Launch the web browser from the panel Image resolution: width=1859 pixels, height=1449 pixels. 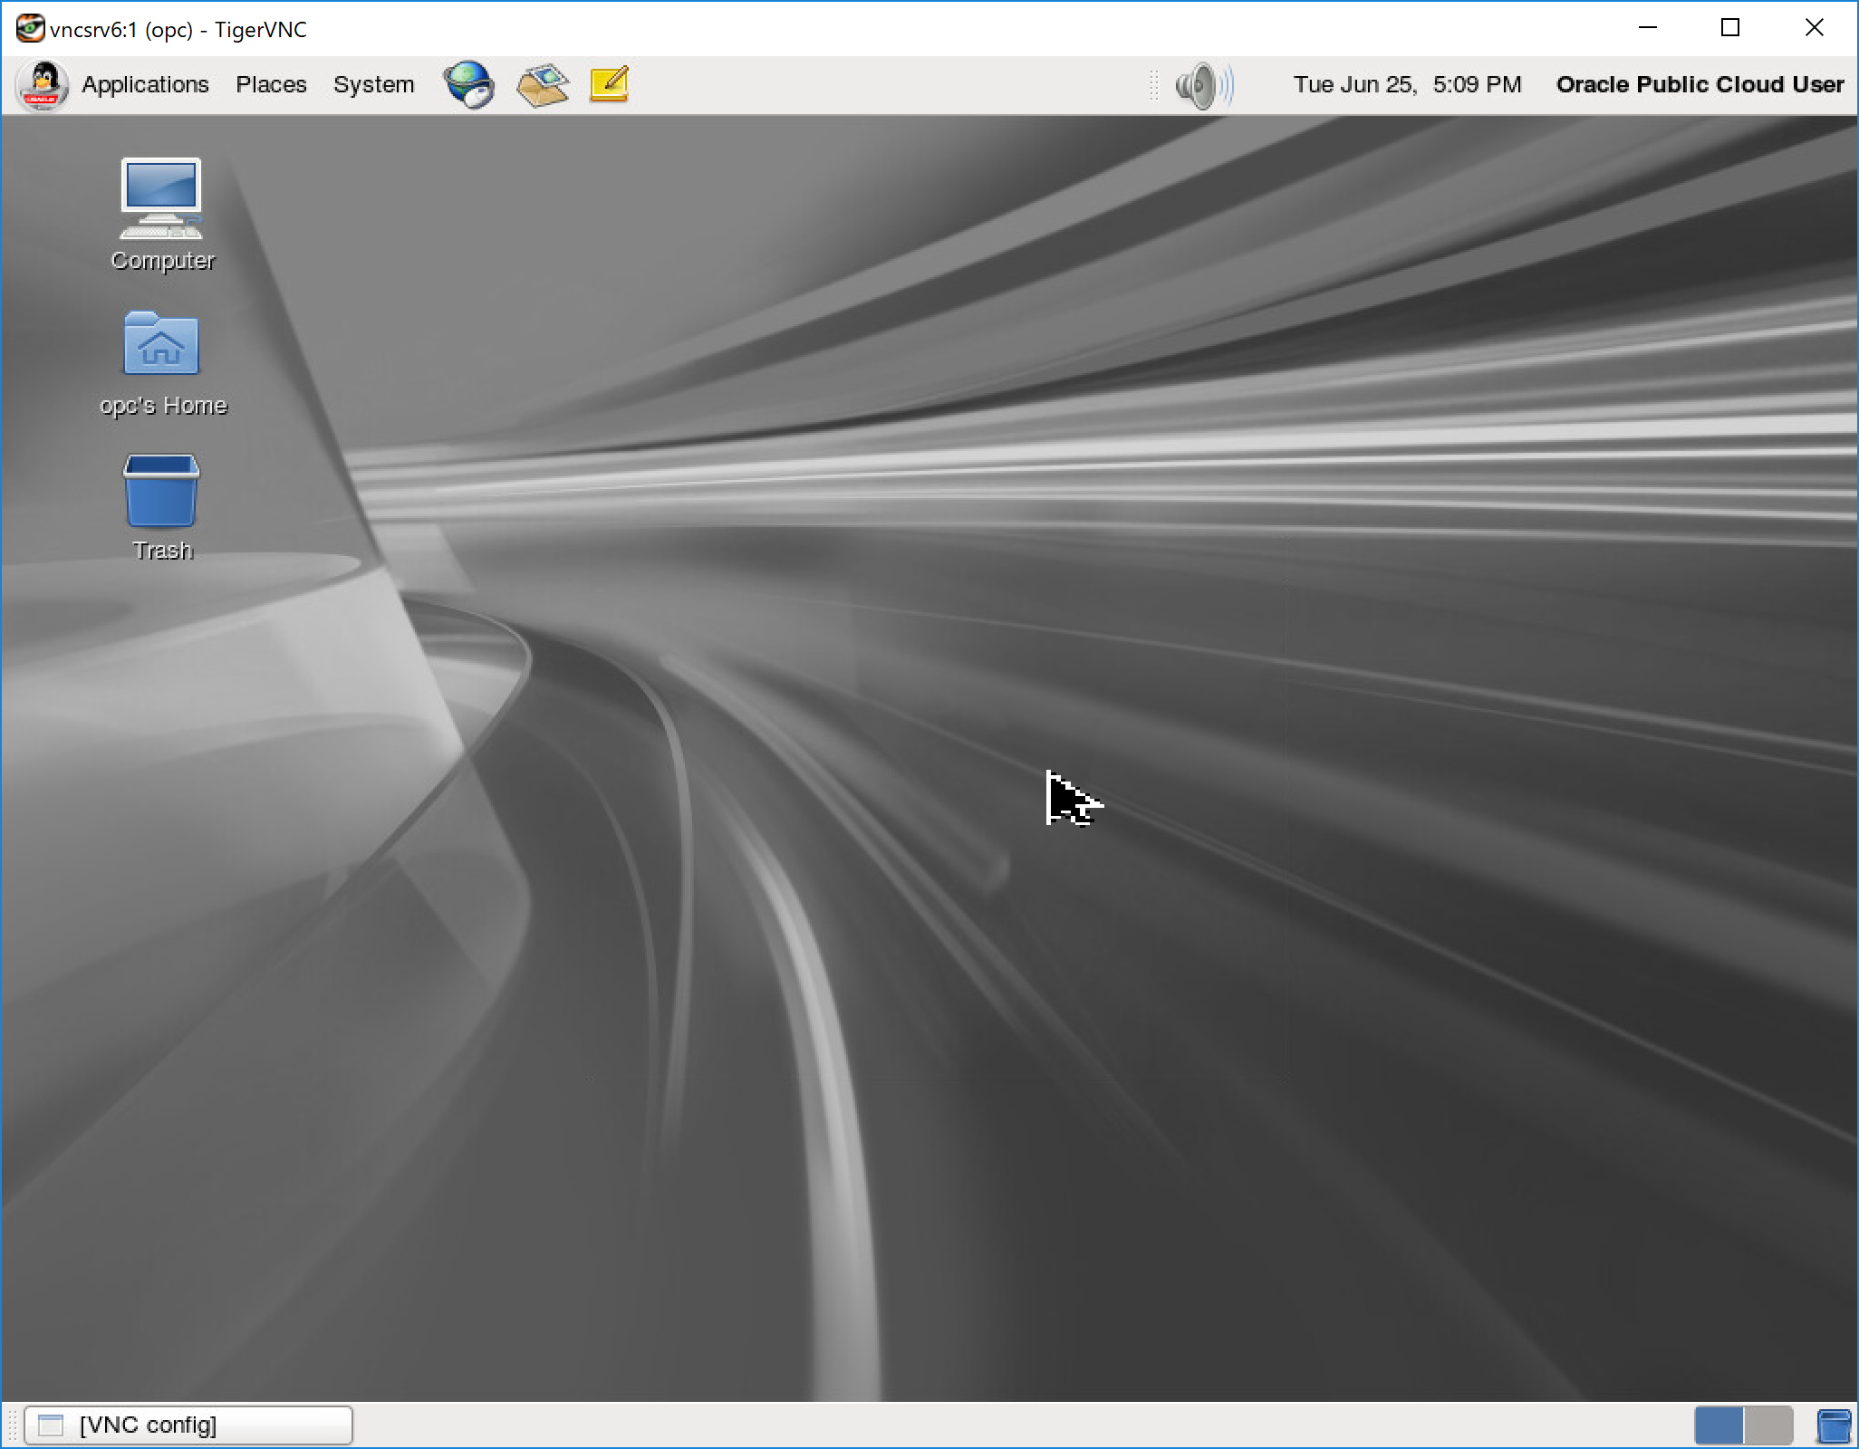467,84
